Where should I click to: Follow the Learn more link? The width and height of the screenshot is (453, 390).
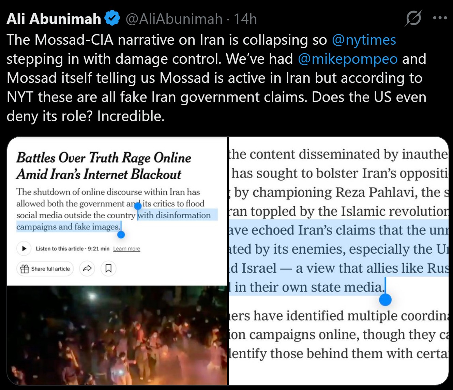point(126,249)
